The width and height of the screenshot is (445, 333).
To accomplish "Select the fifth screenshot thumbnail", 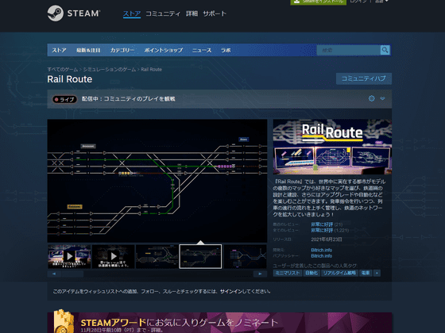I will [246, 257].
